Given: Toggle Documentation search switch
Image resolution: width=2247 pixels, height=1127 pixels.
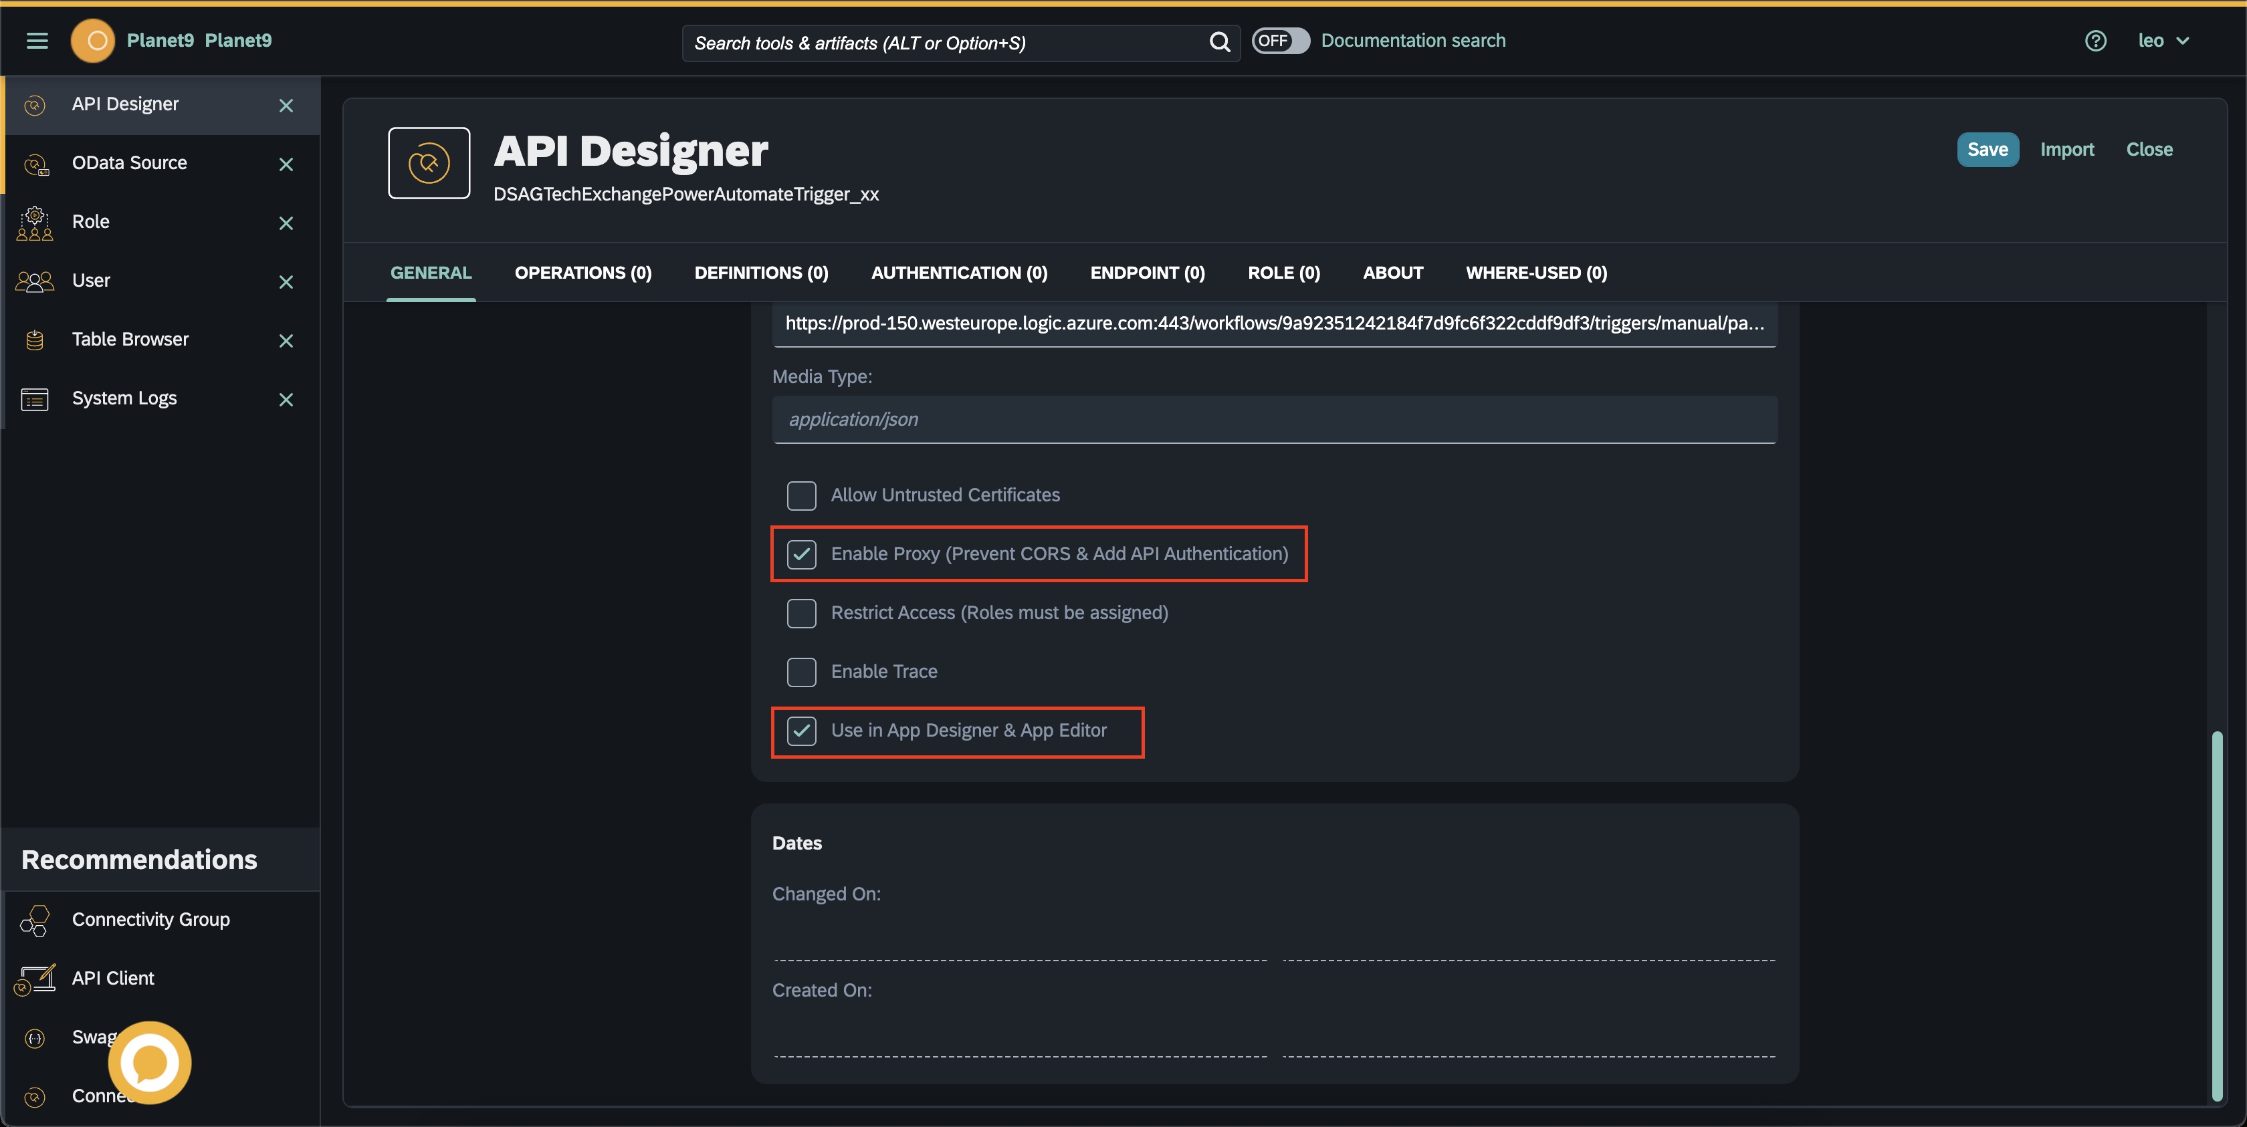Looking at the screenshot, I should tap(1279, 41).
